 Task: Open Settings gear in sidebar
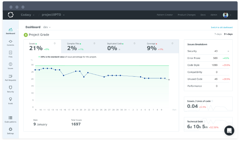(x=10, y=130)
